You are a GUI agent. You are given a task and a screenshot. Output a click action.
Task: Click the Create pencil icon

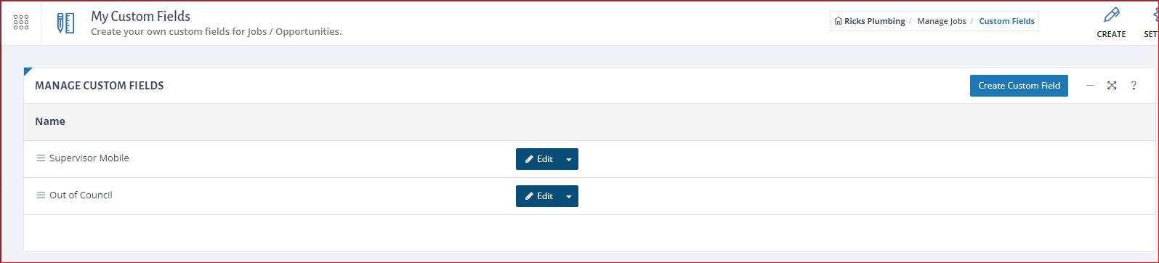pos(1111,15)
